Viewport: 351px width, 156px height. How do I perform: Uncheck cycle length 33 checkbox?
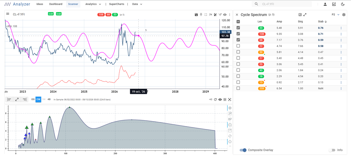(x=238, y=28)
